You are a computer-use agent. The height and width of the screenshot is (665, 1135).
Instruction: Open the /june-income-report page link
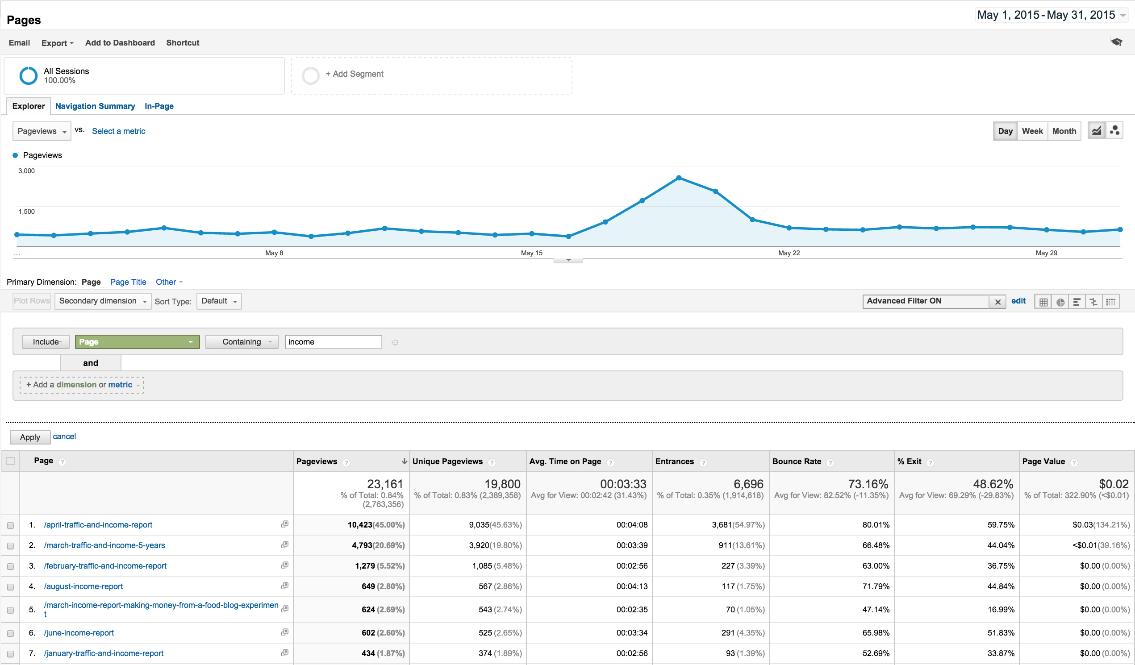click(79, 632)
